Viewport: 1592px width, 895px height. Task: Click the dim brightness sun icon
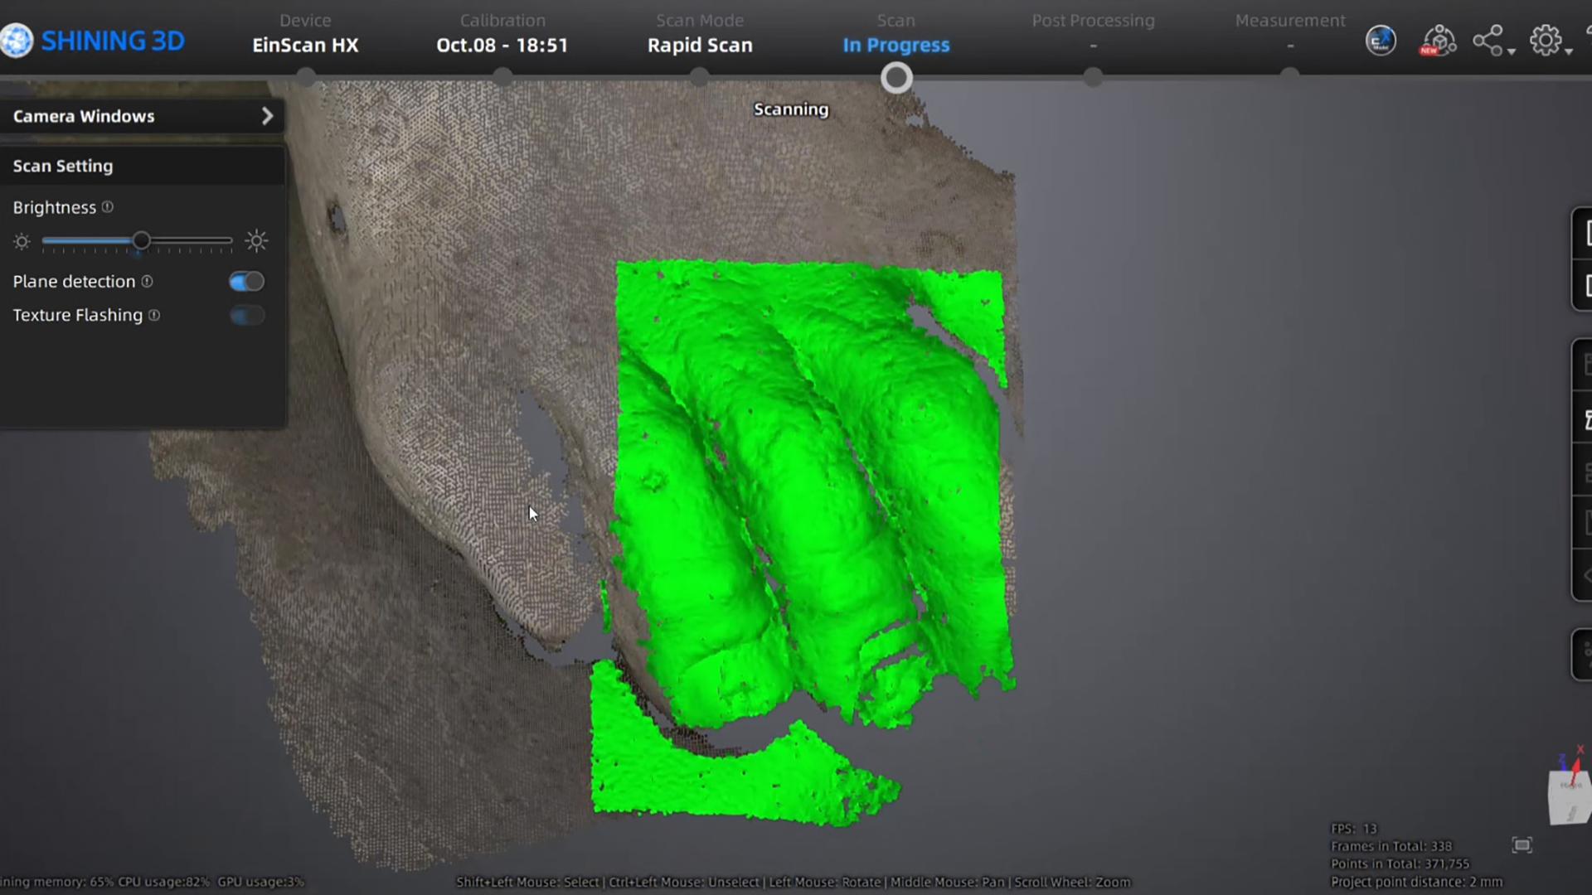(x=22, y=242)
